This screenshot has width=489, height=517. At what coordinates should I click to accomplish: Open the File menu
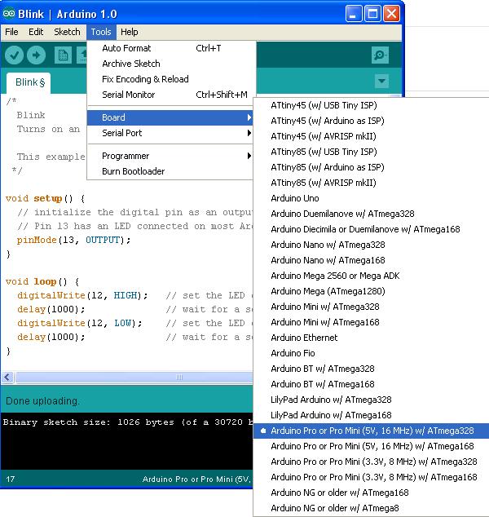pyautogui.click(x=11, y=32)
